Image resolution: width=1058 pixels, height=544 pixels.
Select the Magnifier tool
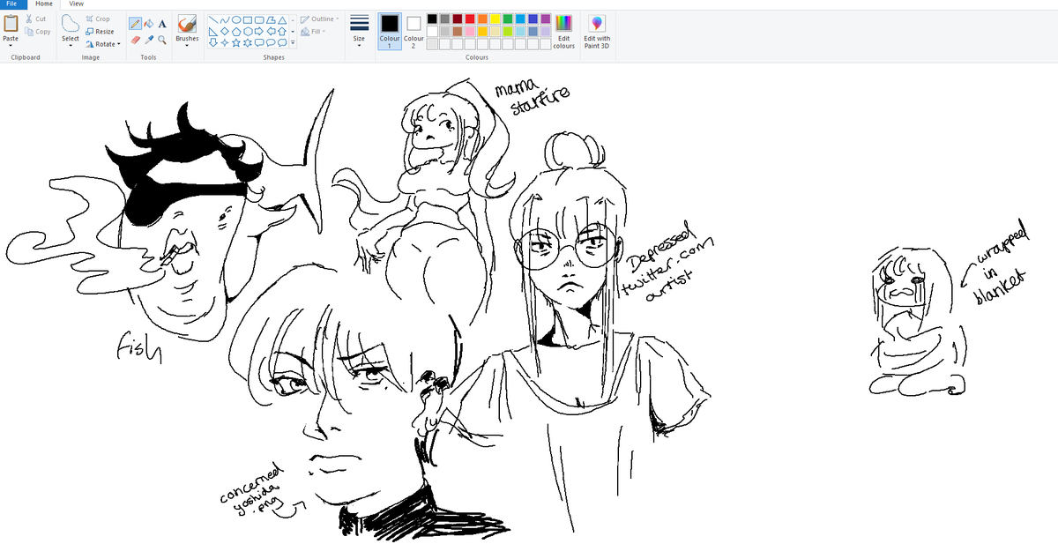tap(162, 39)
